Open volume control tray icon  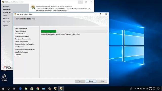[147, 89]
